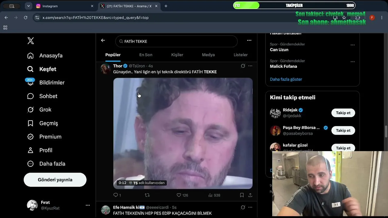Go to Anasayfa home icon
This screenshot has width=388, height=218.
[x=30, y=56]
